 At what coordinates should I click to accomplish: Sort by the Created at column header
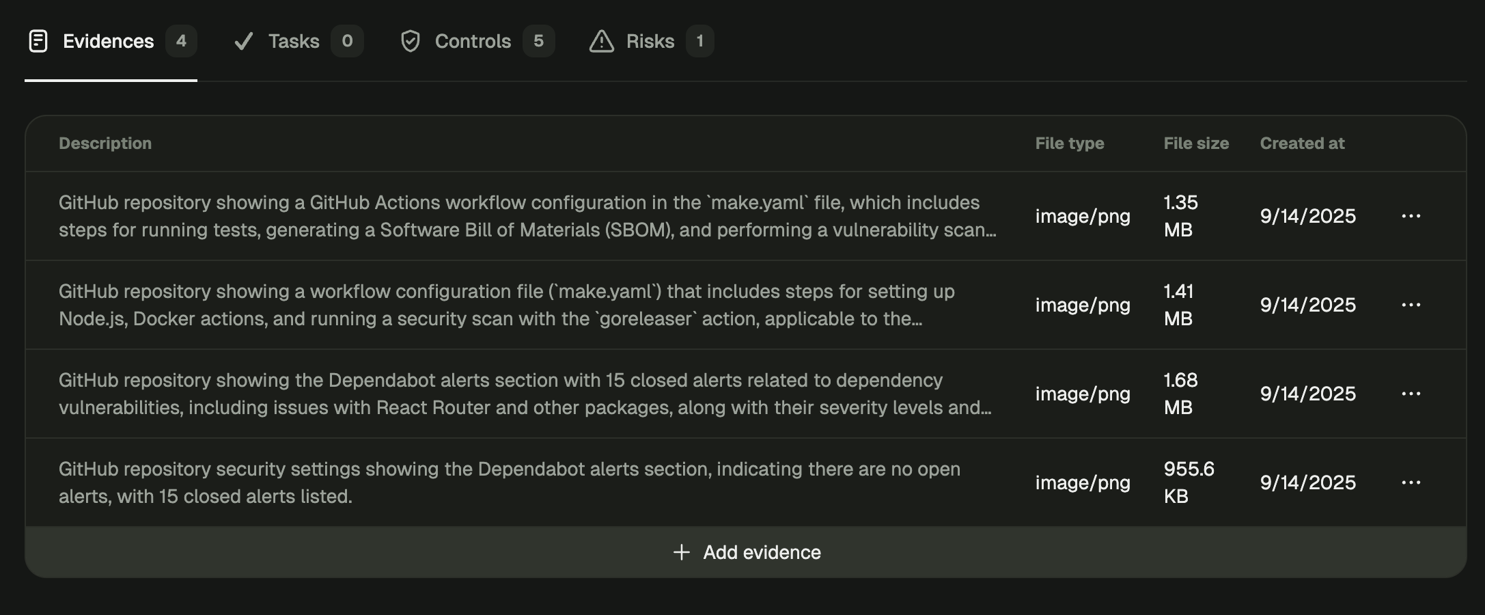coord(1302,143)
